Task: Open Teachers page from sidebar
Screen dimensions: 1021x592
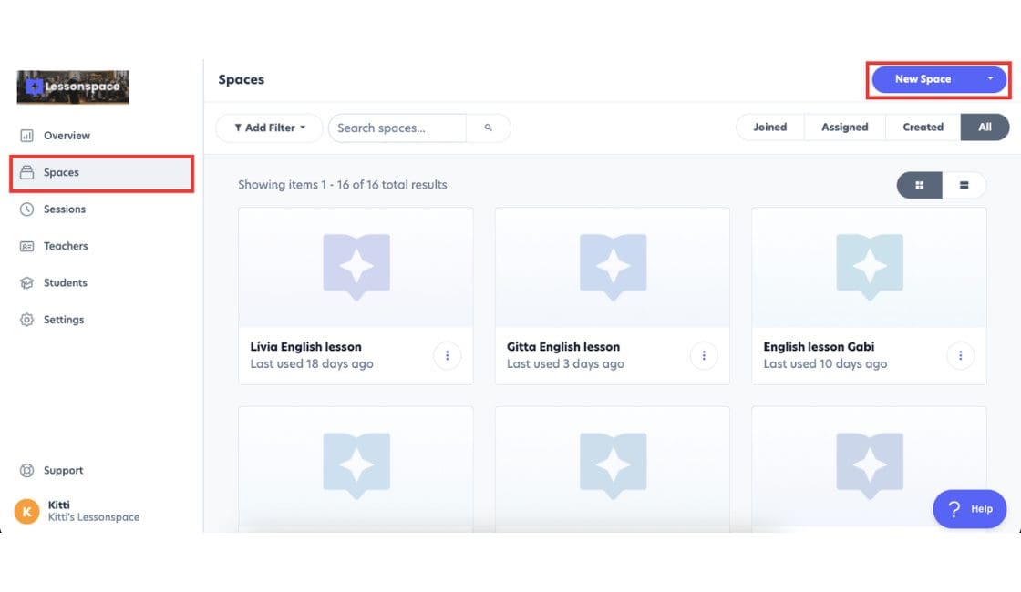Action: [66, 246]
